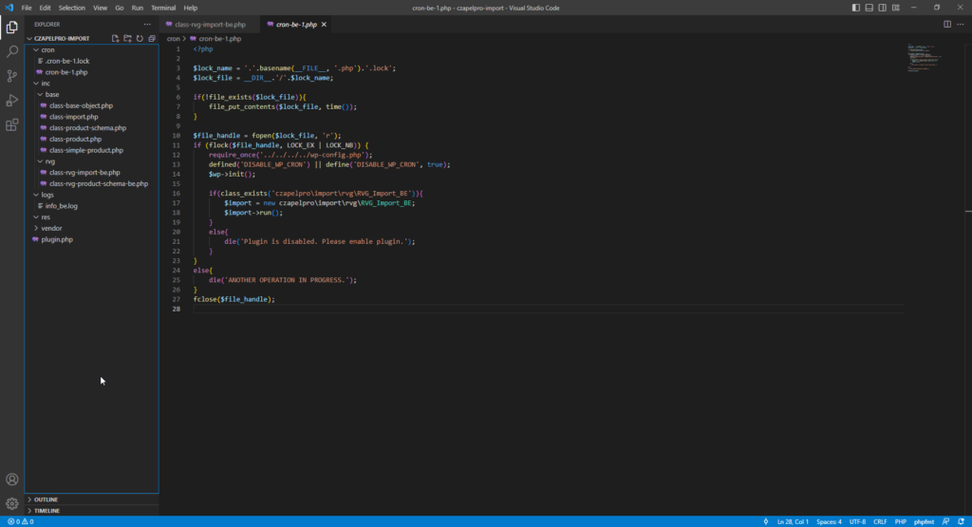
Task: Switch to class-rvg-import-be.php tab
Action: [x=210, y=24]
